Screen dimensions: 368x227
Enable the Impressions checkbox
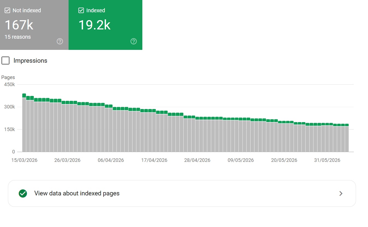pos(5,60)
